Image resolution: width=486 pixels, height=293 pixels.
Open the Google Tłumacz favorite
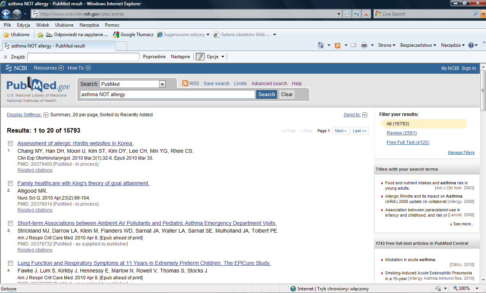click(x=133, y=35)
